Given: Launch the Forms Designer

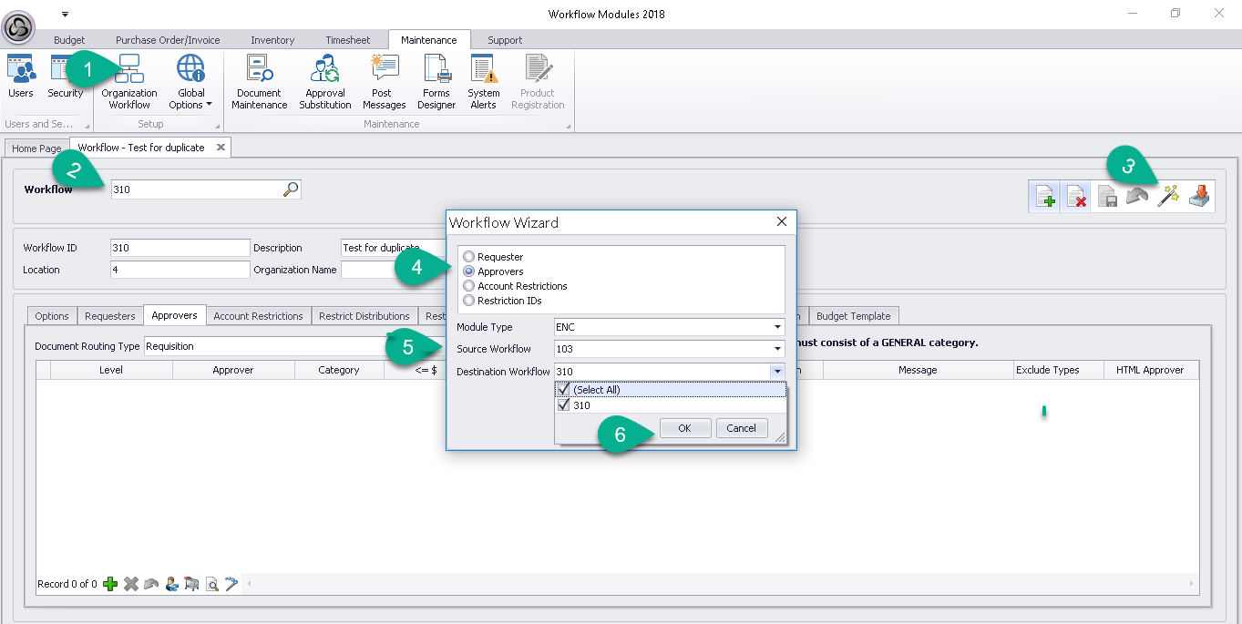Looking at the screenshot, I should (436, 80).
